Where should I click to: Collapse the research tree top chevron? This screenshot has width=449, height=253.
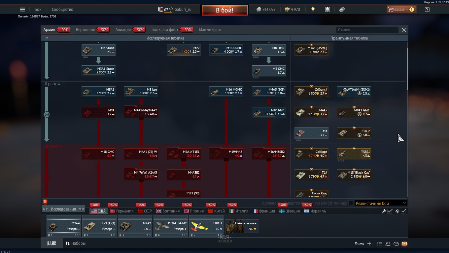click(47, 38)
